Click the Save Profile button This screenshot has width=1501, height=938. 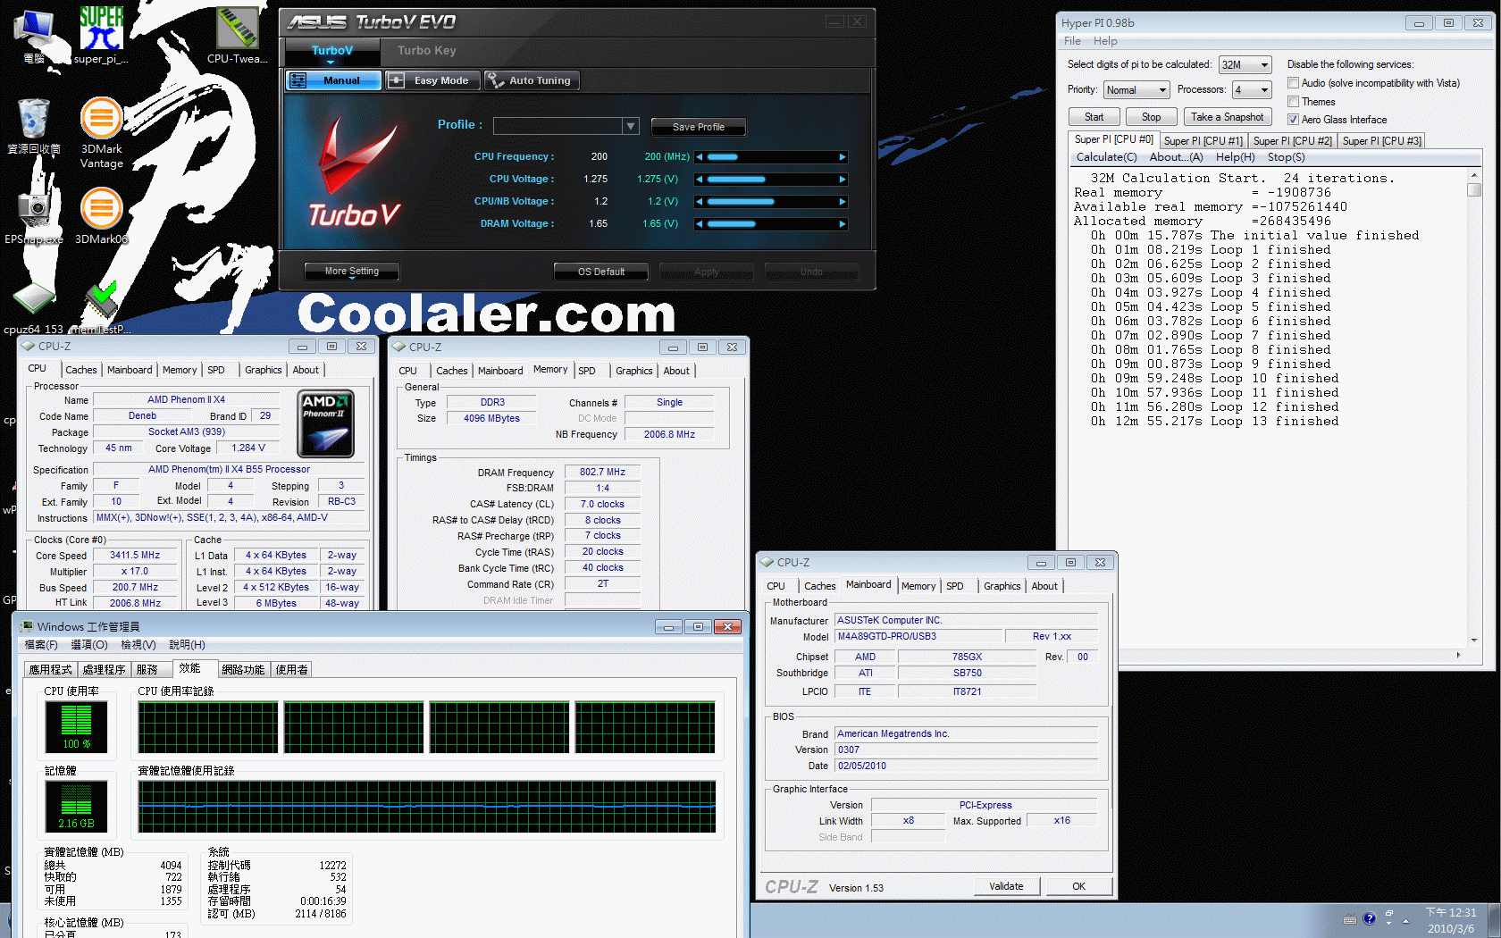[698, 127]
